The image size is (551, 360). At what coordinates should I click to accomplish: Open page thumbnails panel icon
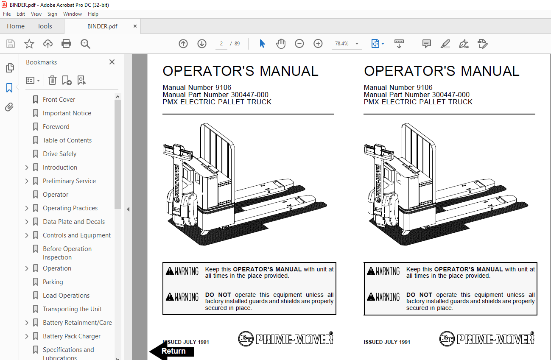[9, 68]
